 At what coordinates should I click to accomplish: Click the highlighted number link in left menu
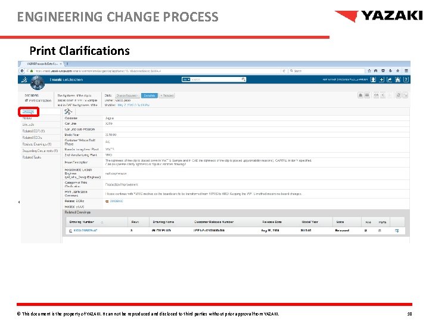pyautogui.click(x=28, y=112)
